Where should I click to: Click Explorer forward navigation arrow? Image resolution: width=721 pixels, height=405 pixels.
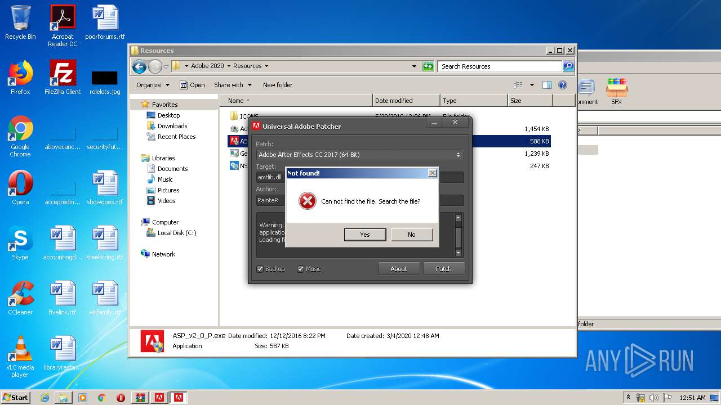pos(155,66)
